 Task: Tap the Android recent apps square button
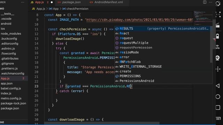[218, 107]
